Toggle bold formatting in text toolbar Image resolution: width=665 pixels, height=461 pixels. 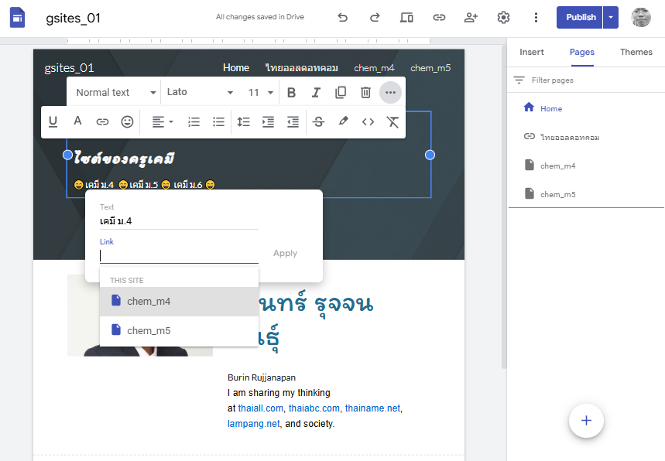(x=291, y=93)
